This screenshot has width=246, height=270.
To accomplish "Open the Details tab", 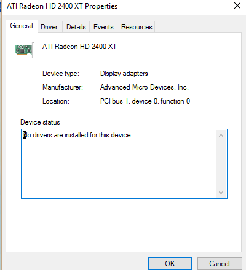I will point(76,27).
